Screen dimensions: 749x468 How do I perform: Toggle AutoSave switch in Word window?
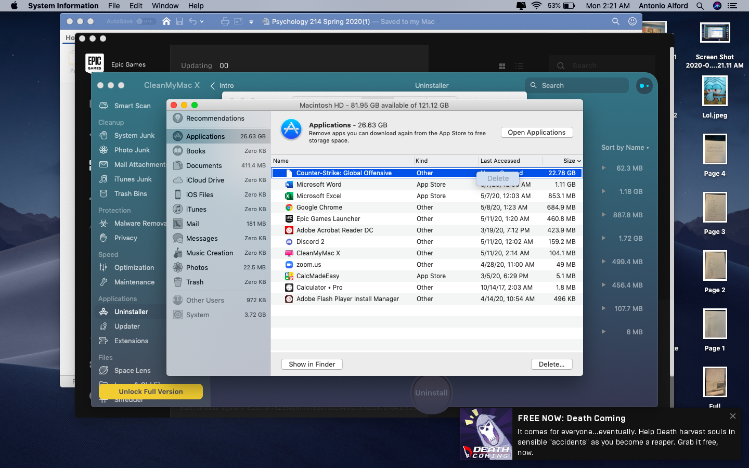click(x=145, y=21)
